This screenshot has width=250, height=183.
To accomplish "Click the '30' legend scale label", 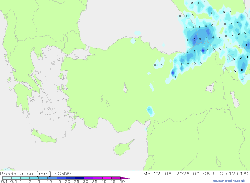I will [85, 182].
